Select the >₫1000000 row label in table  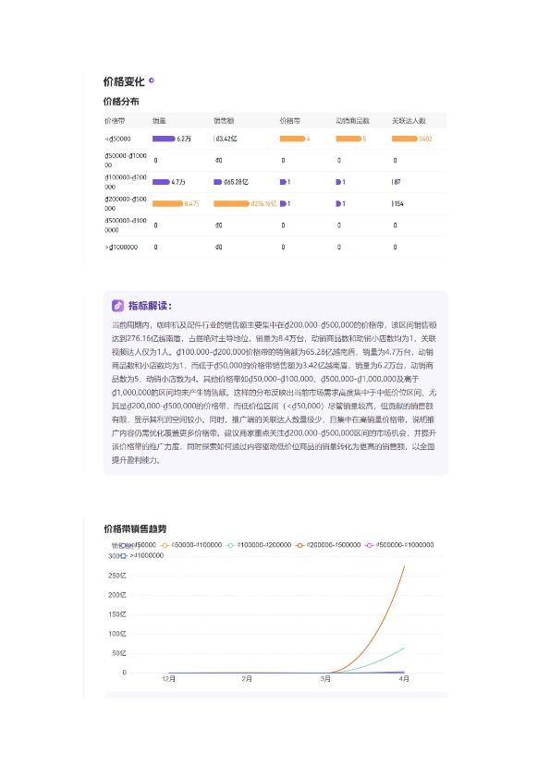pos(121,248)
